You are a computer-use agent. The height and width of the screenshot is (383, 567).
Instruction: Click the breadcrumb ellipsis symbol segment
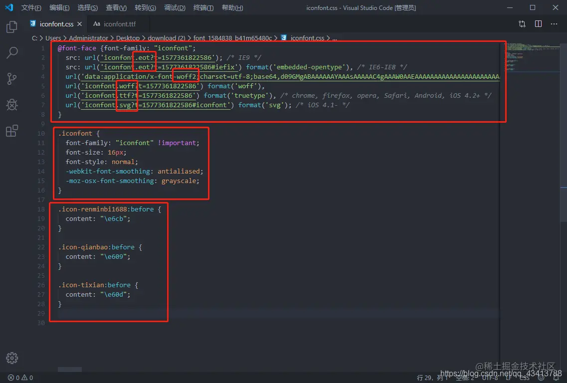coord(335,38)
